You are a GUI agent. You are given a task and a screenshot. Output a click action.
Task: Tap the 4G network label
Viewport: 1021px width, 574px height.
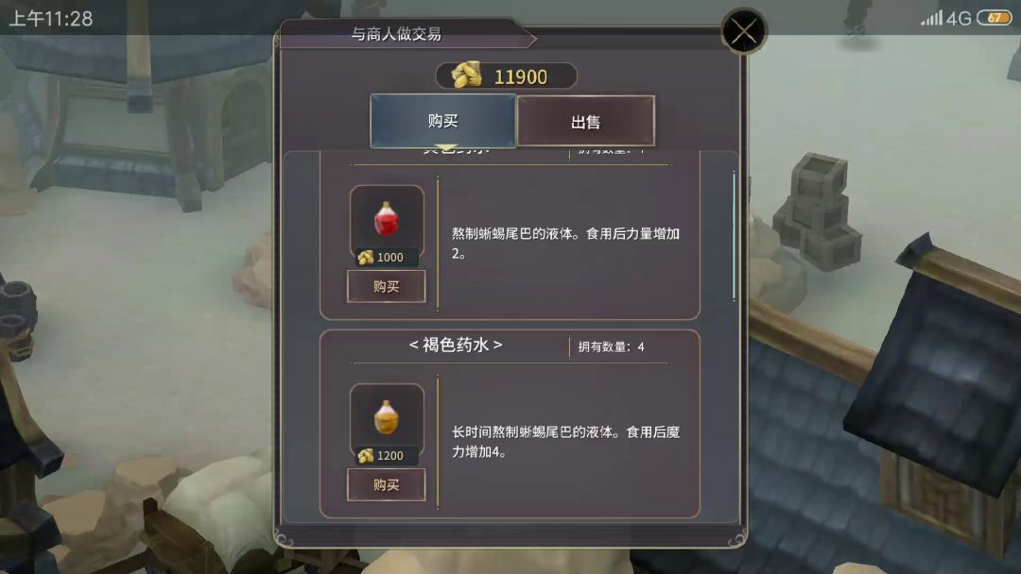click(959, 18)
